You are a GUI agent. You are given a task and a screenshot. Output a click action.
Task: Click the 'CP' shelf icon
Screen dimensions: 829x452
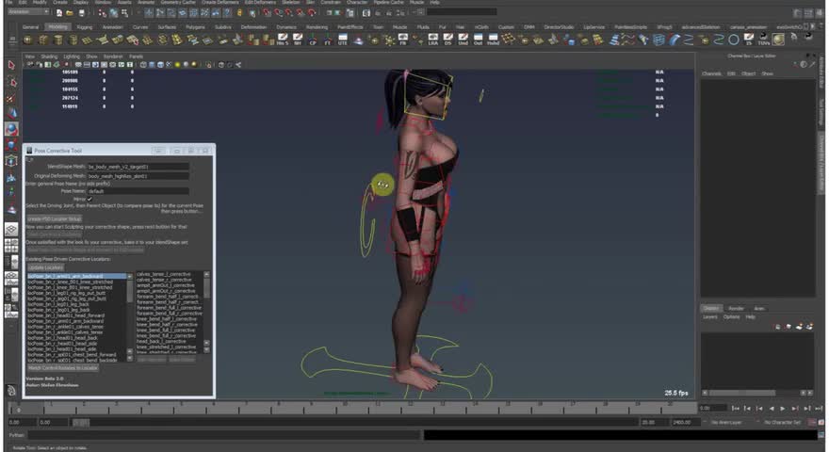pyautogui.click(x=313, y=40)
